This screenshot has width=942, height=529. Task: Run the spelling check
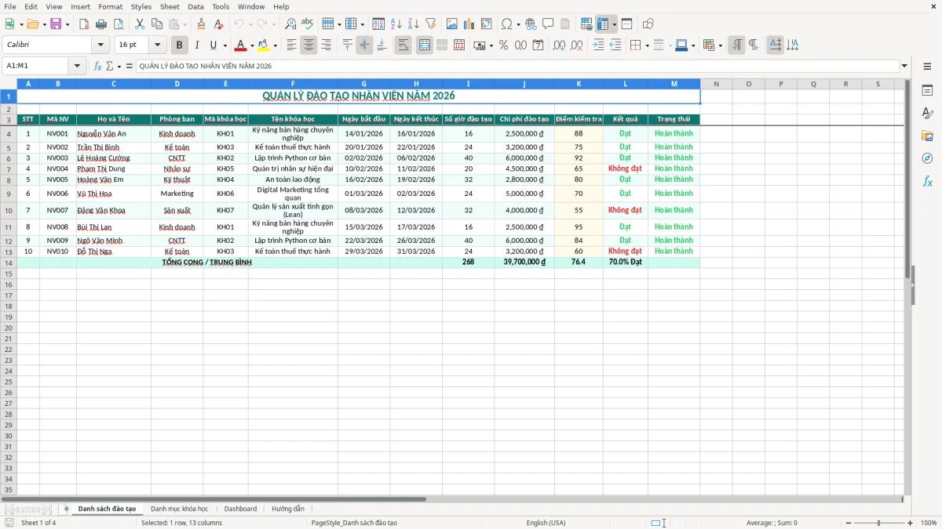[x=307, y=24]
